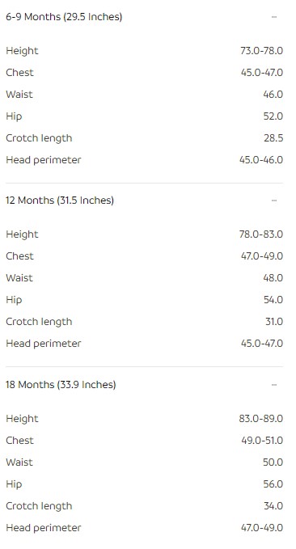Select Crotch length value 28.5
This screenshot has width=296, height=549.
[x=273, y=138]
